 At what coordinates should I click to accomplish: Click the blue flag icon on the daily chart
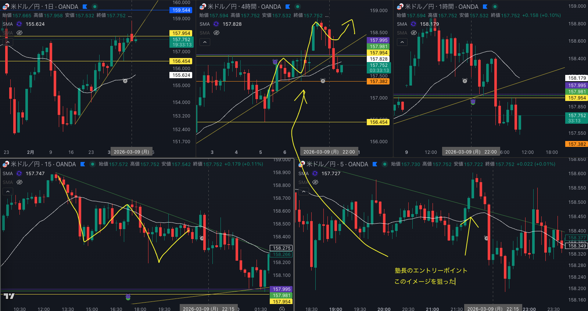(85, 7)
